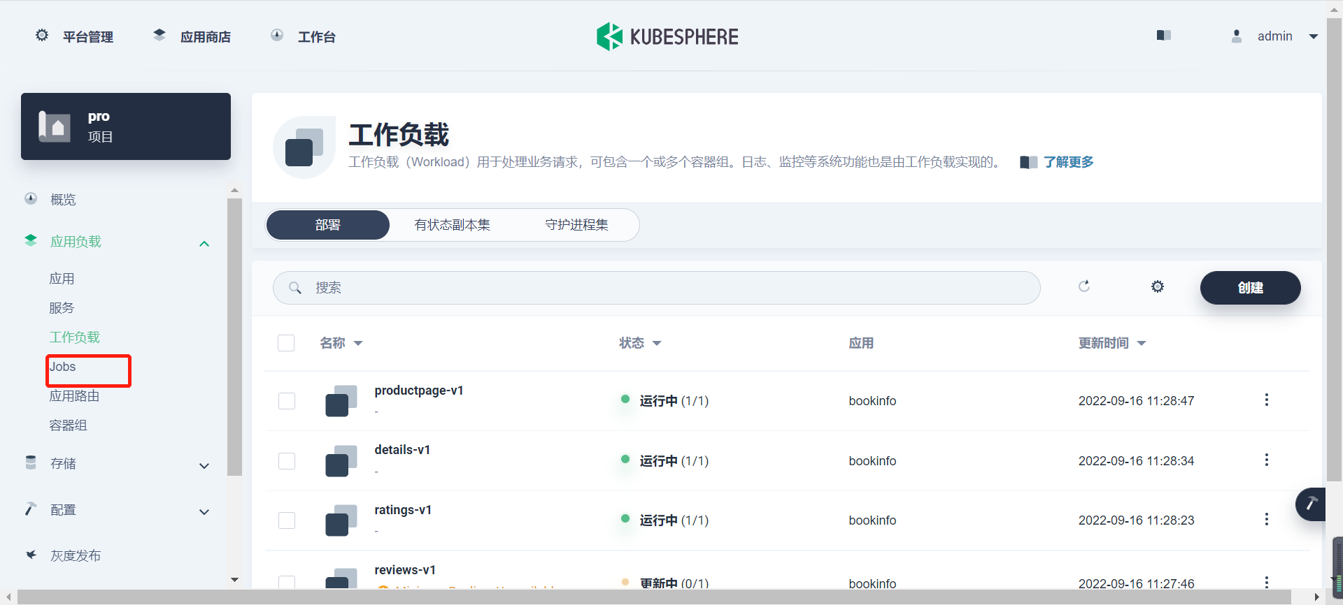Open the 了解更多 link
This screenshot has height=605, width=1343.
click(1069, 162)
